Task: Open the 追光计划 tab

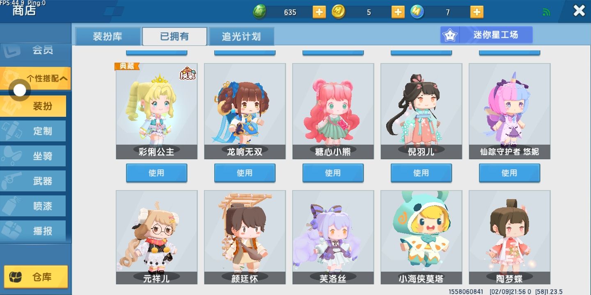Action: 241,36
